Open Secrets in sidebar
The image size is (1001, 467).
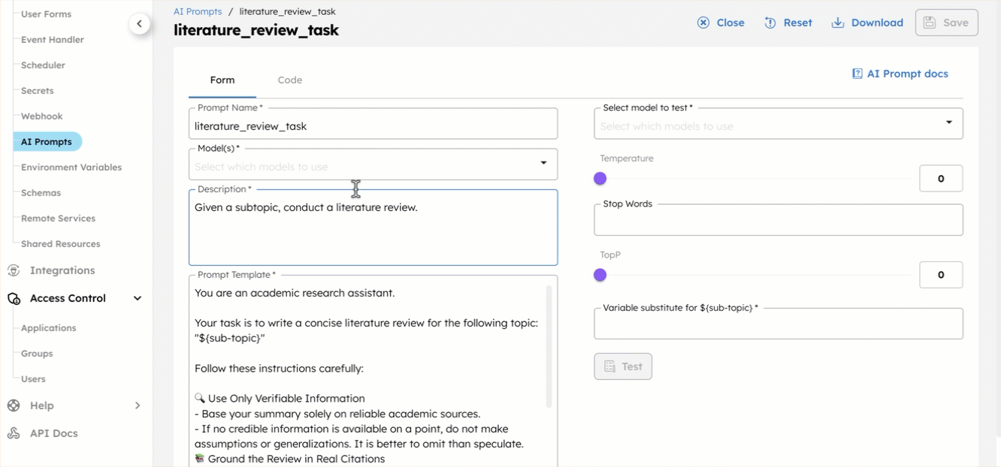click(38, 91)
